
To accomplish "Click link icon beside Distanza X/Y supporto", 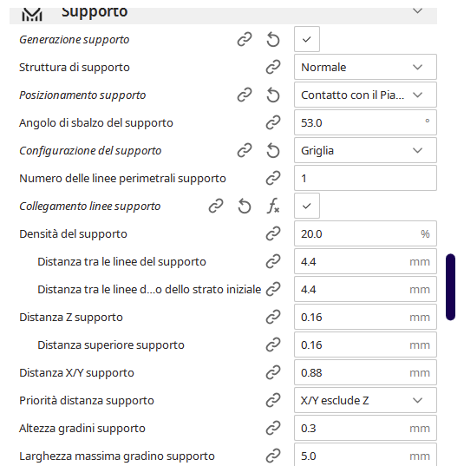I will (273, 372).
